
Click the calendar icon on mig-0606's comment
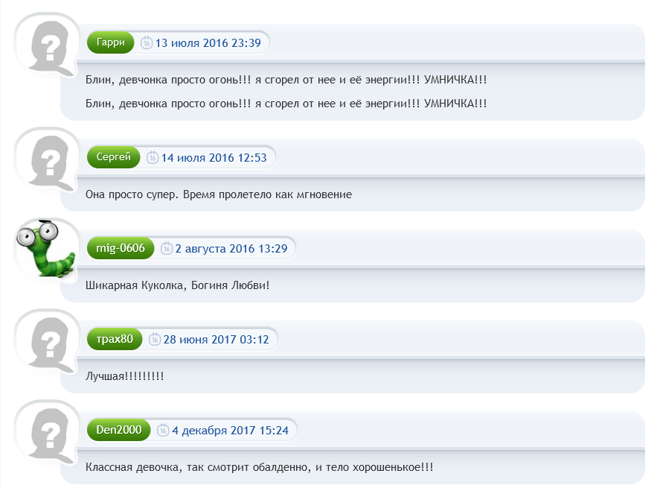167,249
